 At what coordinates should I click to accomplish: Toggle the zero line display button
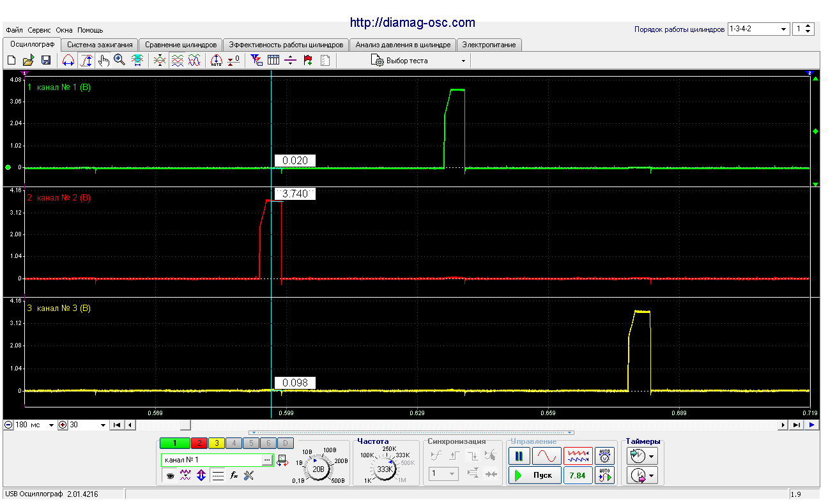pos(218,475)
